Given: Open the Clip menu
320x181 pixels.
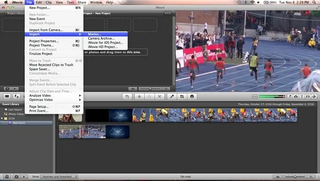Looking at the screenshot, I should [48, 2].
